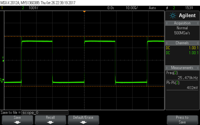Click the channel 2 ground reference marker
Screen dimensions: 200x125
2,80
